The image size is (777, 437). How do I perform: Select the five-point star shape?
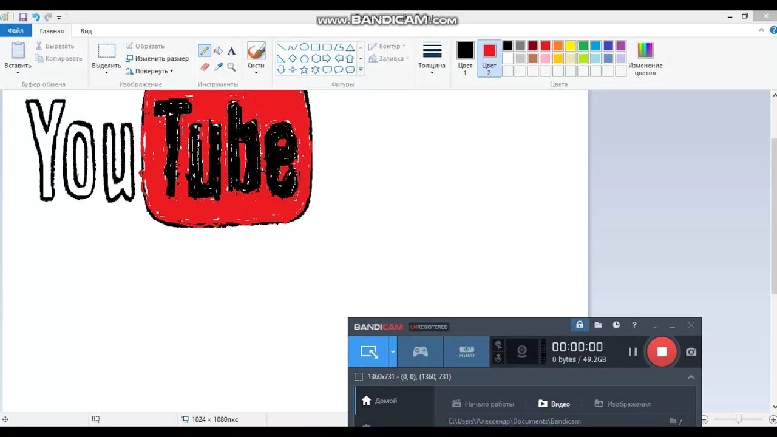coord(304,70)
